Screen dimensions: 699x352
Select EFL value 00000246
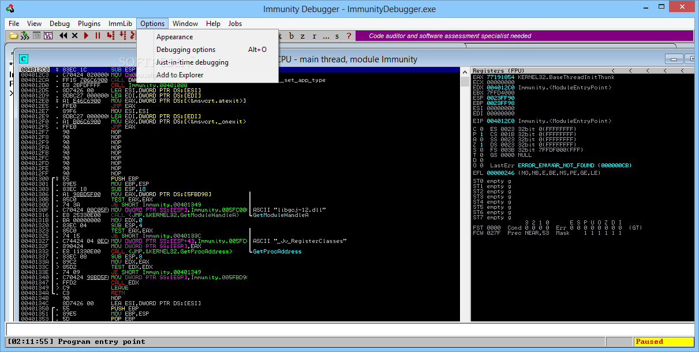[500, 173]
